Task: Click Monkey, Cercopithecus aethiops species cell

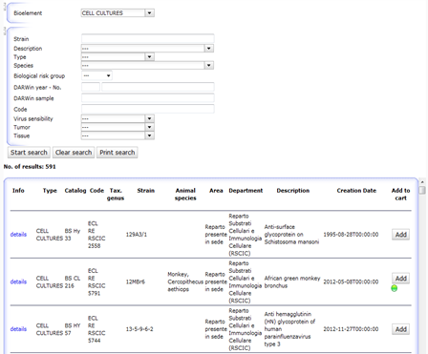Action: tap(185, 281)
